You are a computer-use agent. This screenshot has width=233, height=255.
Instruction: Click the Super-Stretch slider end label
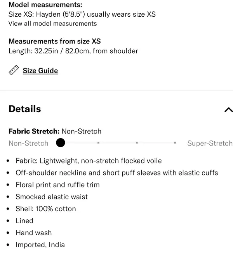click(x=210, y=144)
